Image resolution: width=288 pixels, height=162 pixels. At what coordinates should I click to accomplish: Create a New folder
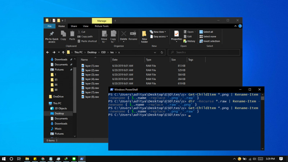(x=144, y=37)
